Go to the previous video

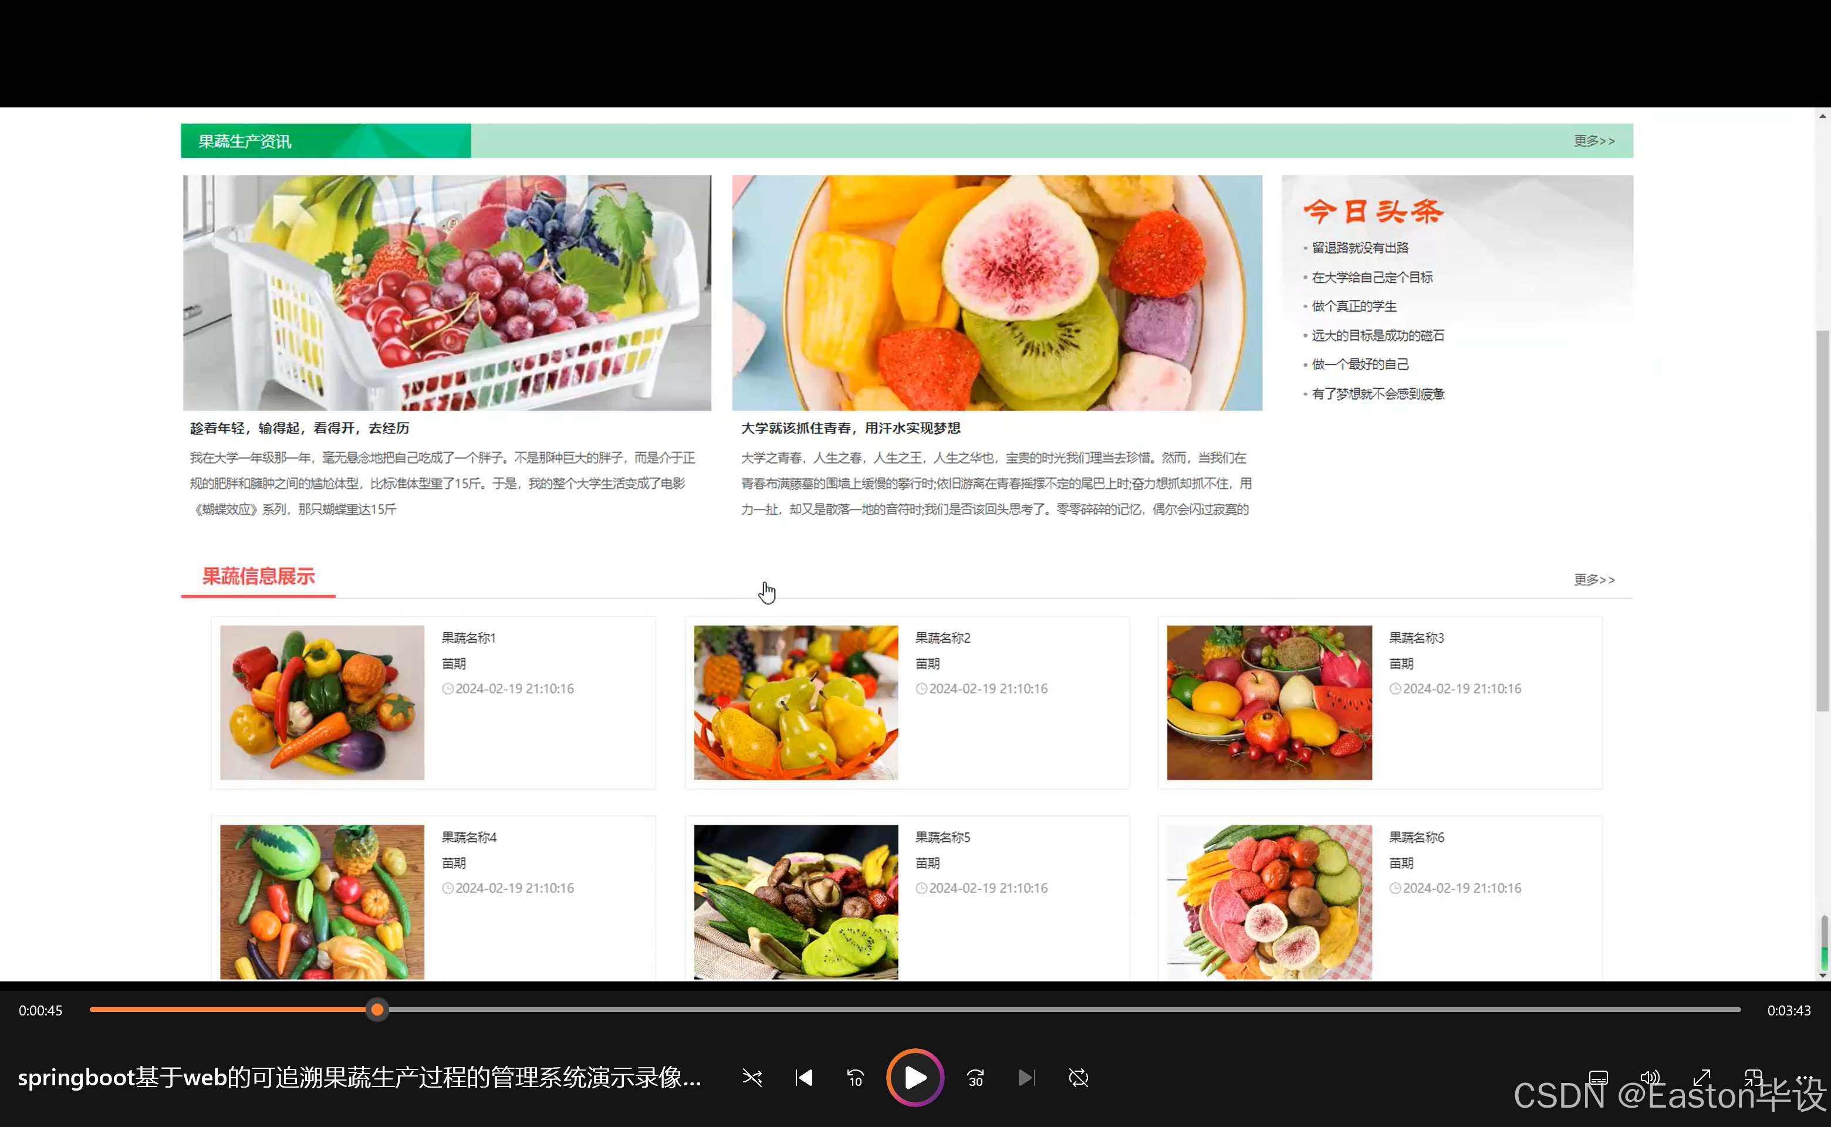click(x=803, y=1077)
